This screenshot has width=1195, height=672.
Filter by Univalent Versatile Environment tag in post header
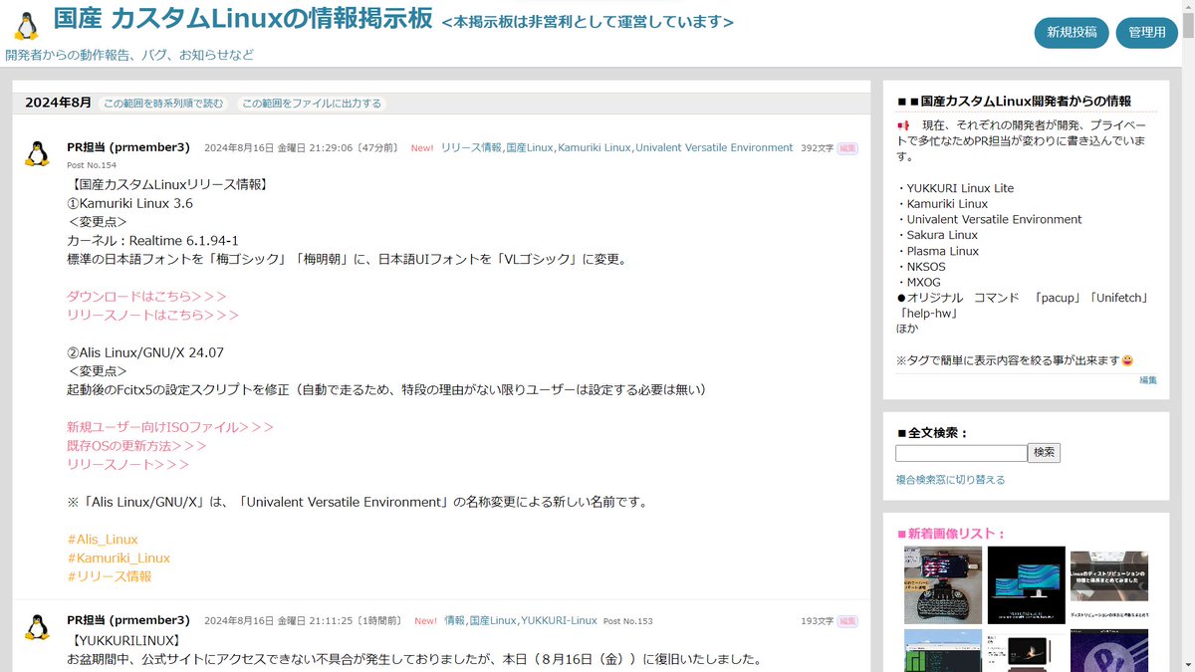(x=714, y=147)
